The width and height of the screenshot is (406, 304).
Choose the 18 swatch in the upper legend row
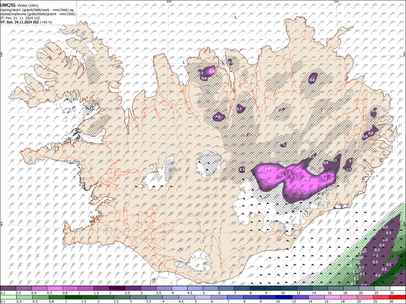[350, 288]
